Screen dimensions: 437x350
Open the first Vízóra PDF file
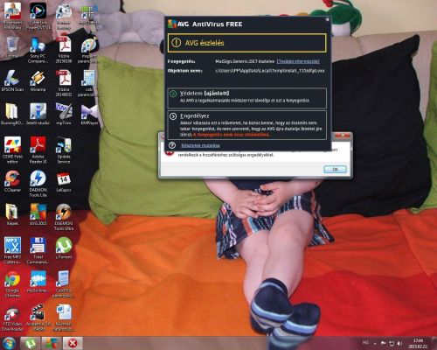(64, 50)
